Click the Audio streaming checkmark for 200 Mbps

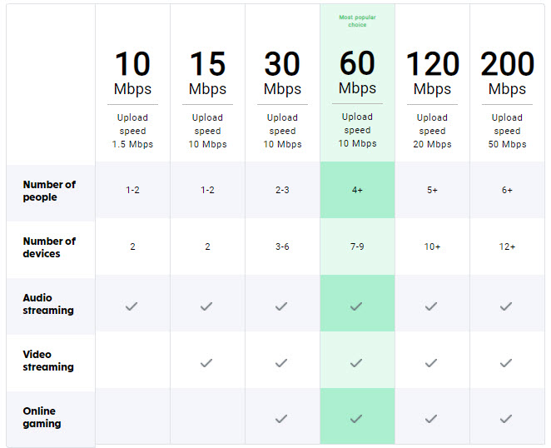(x=506, y=306)
